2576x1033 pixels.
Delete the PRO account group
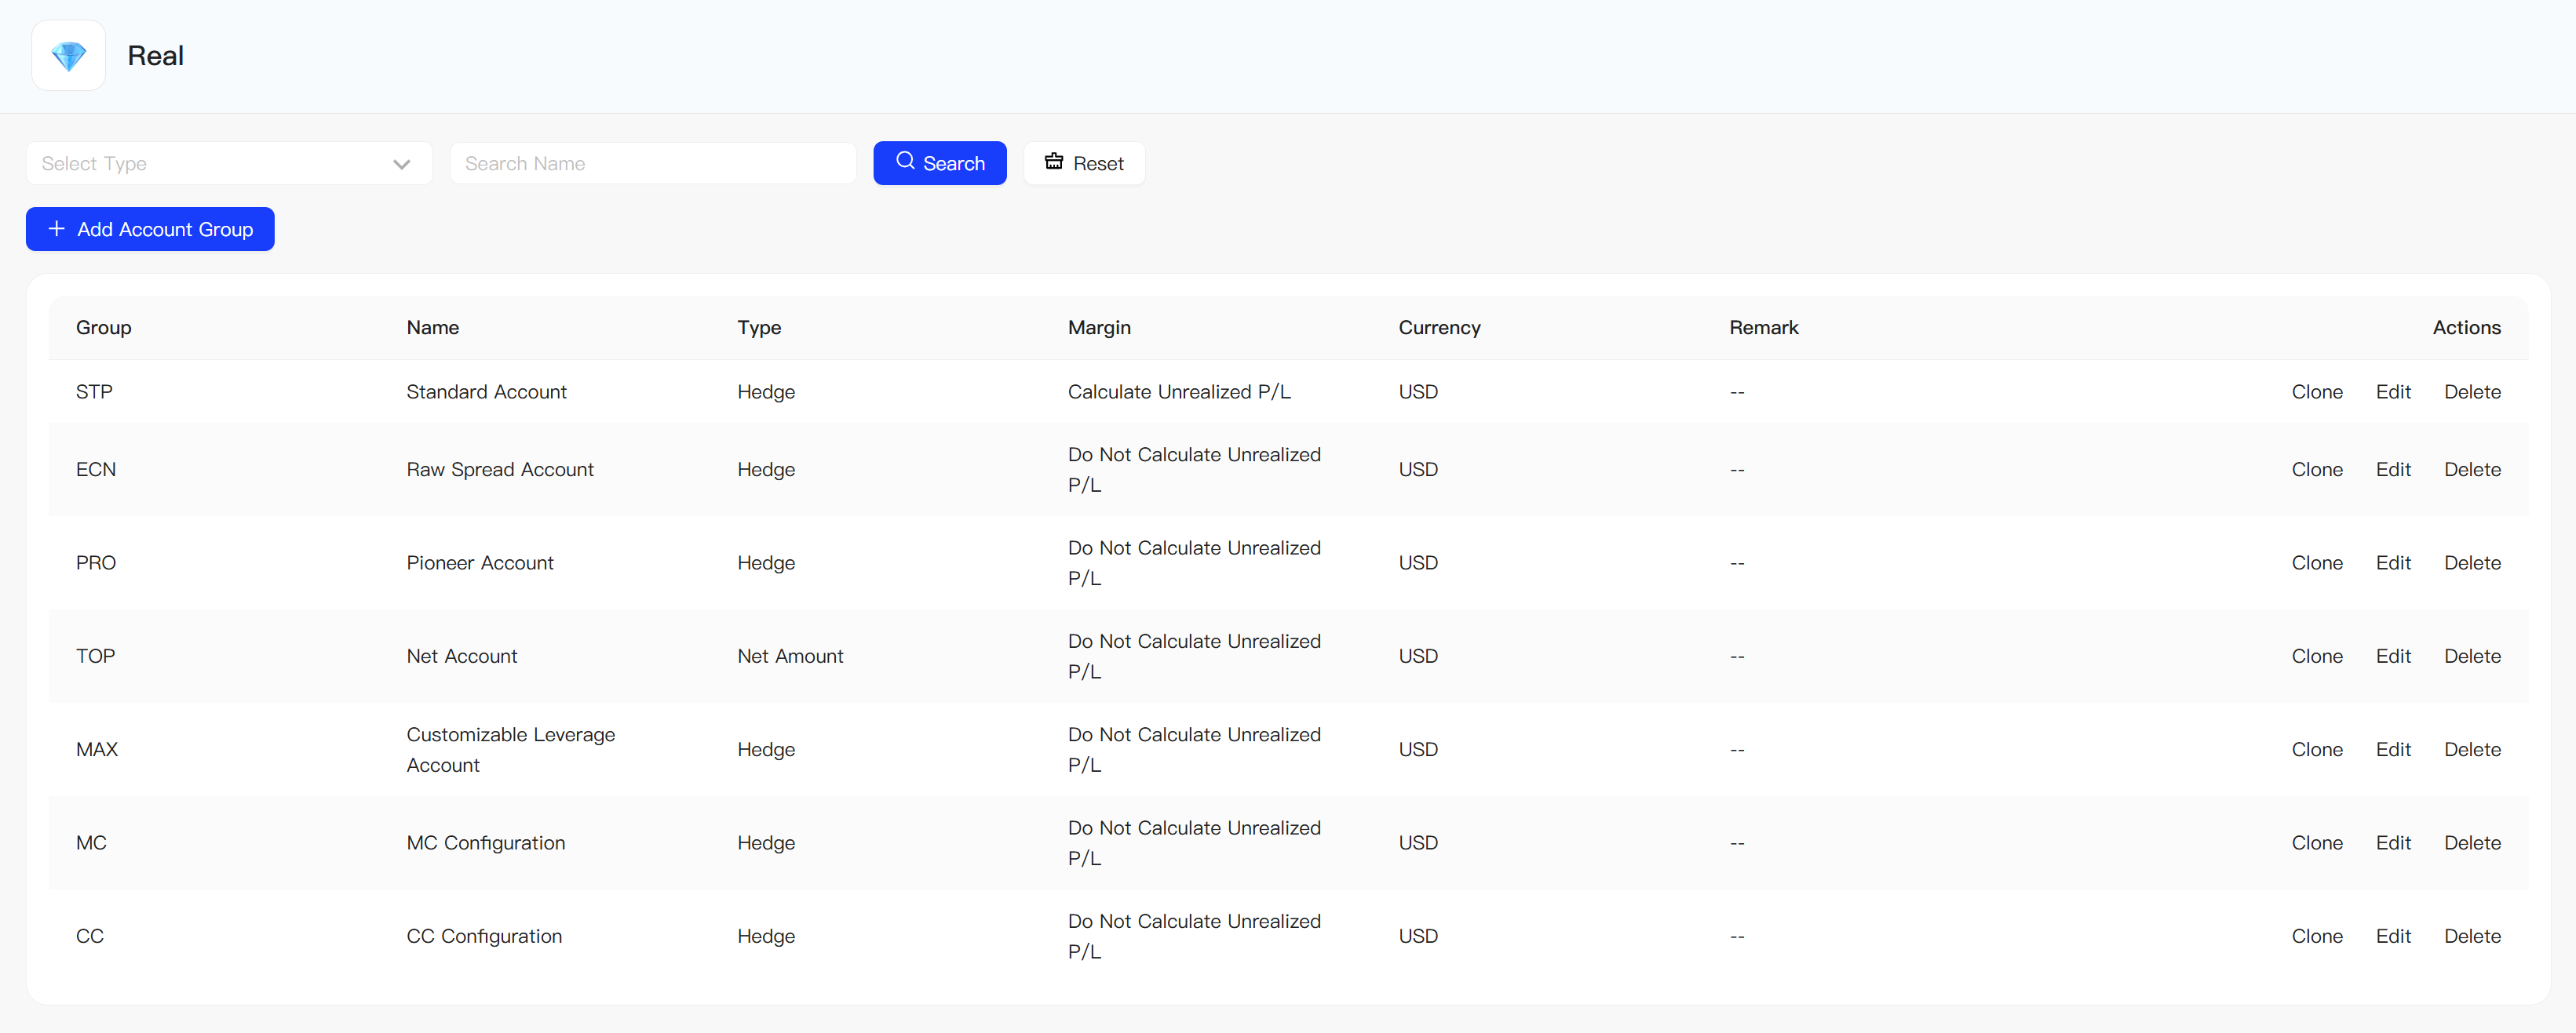coord(2472,562)
